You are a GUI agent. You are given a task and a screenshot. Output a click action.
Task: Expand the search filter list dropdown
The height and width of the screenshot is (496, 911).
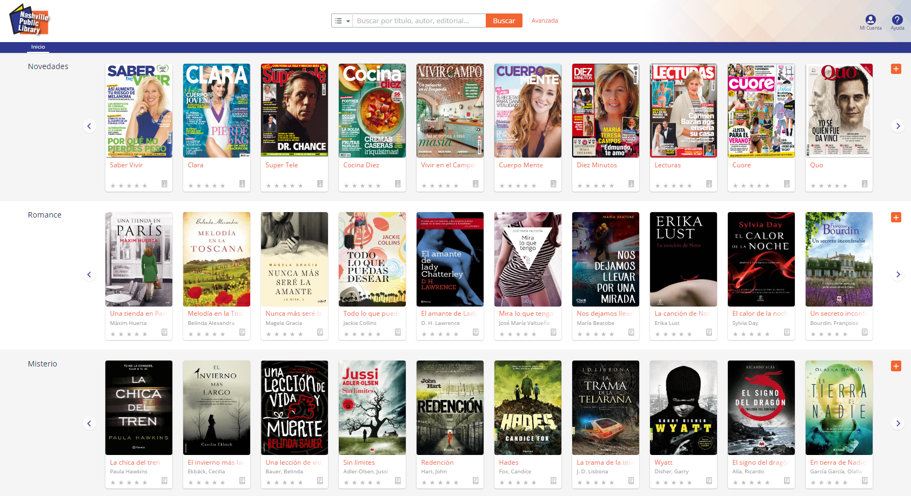point(342,21)
